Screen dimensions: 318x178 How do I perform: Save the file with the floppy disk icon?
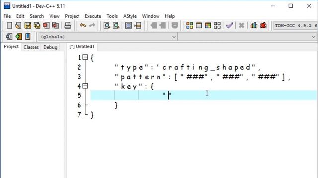point(28,25)
